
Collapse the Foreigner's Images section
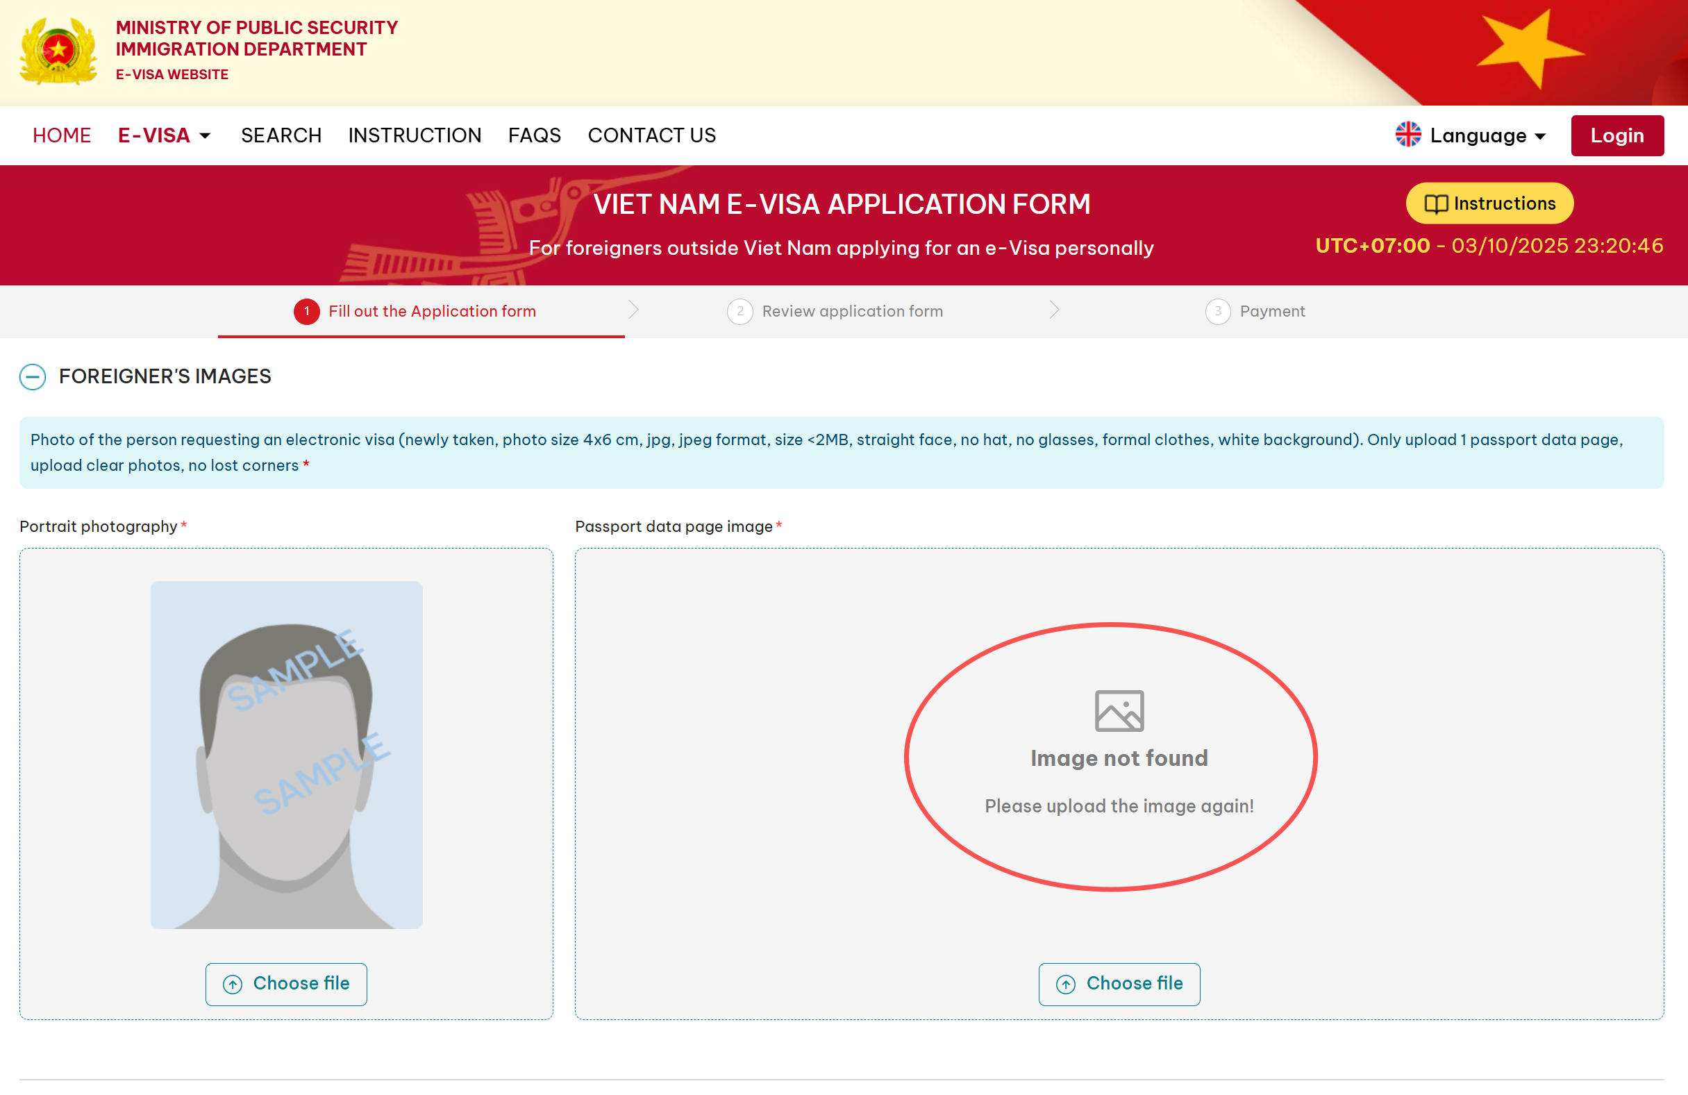click(33, 376)
